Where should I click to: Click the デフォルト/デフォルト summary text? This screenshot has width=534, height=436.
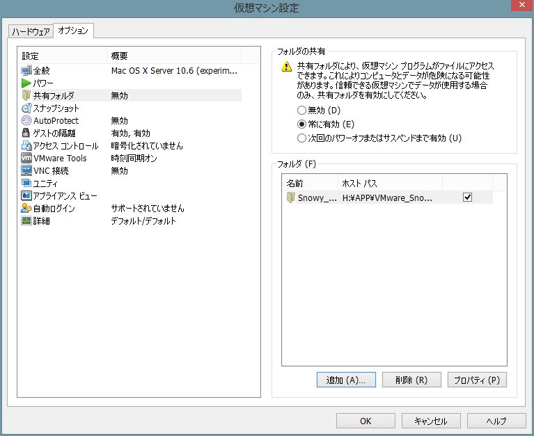[143, 220]
